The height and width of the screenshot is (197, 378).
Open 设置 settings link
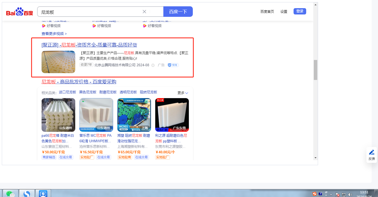pyautogui.click(x=284, y=12)
